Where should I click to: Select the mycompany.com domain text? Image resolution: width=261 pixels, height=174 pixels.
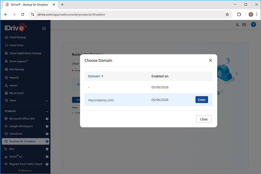coord(101,100)
